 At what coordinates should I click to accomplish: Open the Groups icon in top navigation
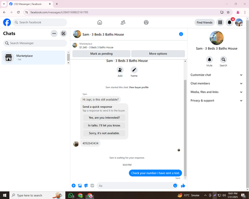146,22
